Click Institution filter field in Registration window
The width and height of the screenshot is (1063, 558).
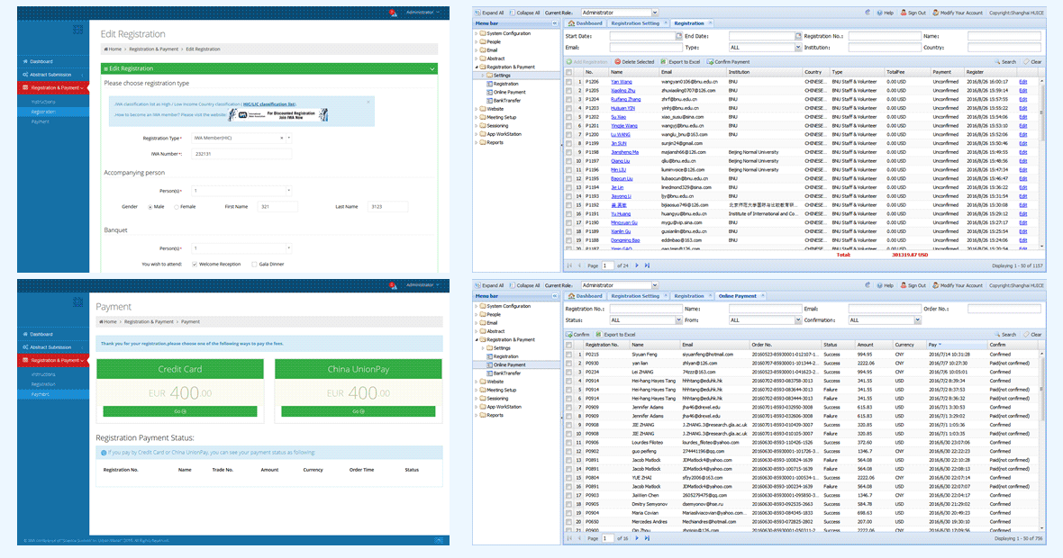pyautogui.click(x=884, y=48)
